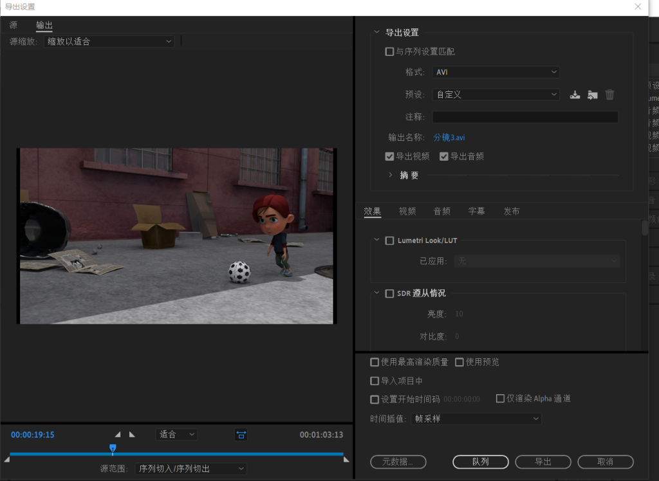Open the 格式 AVI dropdown
This screenshot has height=481, width=659.
496,72
